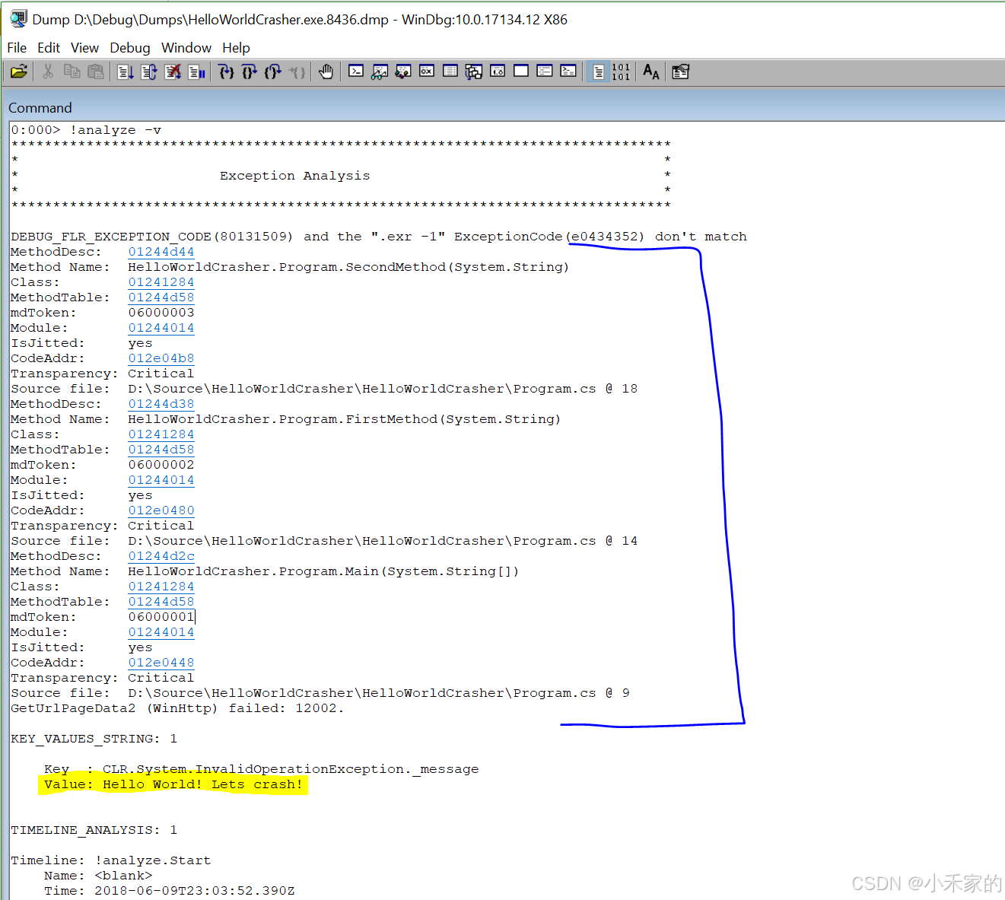The image size is (1005, 900).
Task: Follow the CodeAddr link 012e04b8
Action: coord(161,358)
